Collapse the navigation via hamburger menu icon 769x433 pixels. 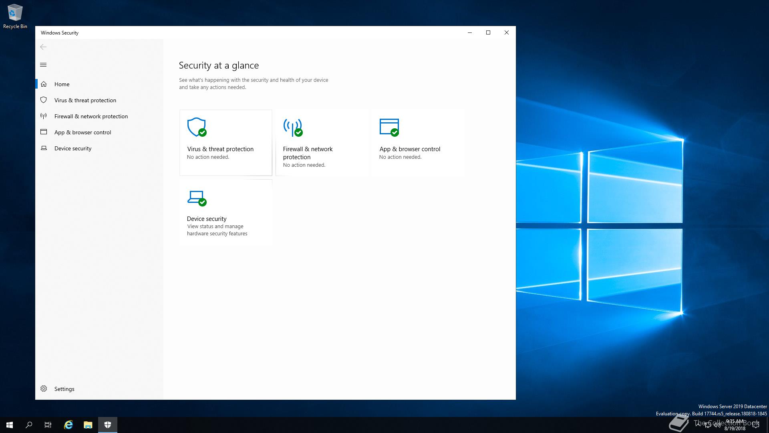click(x=43, y=65)
